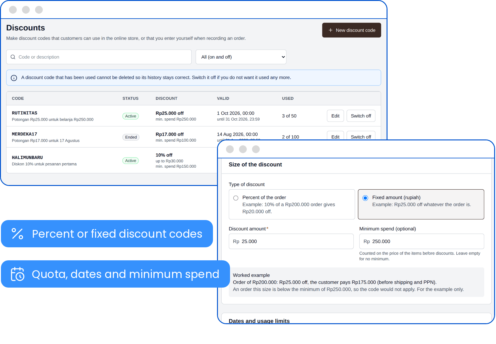
Task: Switch off the MERDEKA17 code
Action: tap(361, 136)
